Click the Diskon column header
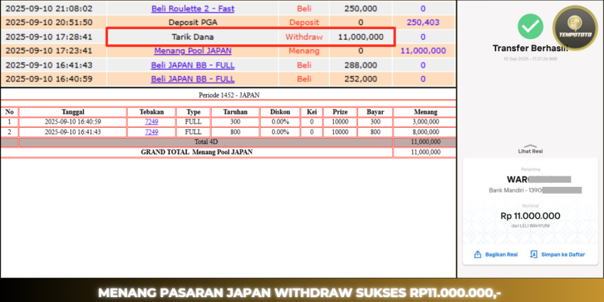The height and width of the screenshot is (302, 604). [280, 112]
